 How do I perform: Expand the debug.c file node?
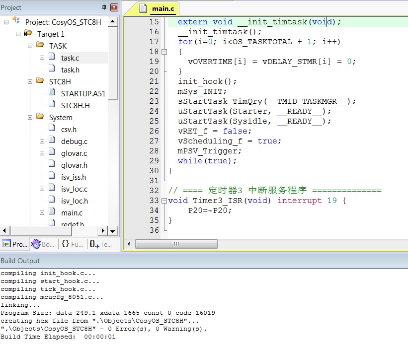point(42,141)
